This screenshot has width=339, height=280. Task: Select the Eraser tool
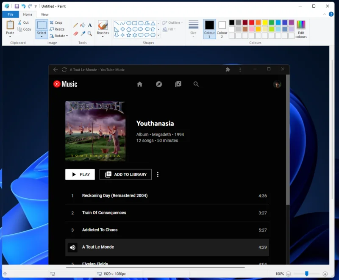pos(75,33)
